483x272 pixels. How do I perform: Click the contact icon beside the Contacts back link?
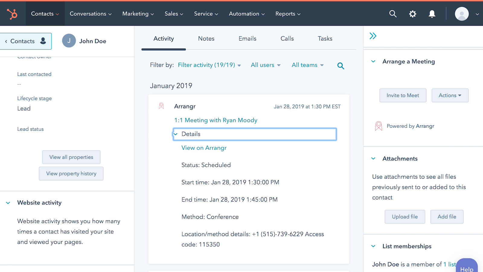(x=43, y=41)
